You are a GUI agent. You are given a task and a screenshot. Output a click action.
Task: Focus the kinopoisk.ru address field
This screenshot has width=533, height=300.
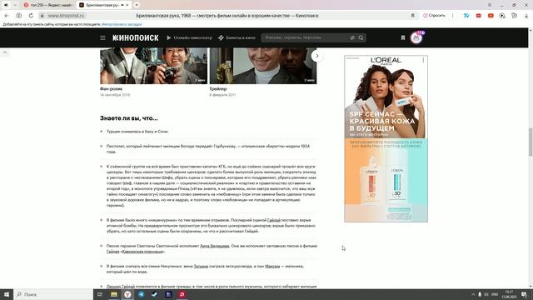(66, 16)
